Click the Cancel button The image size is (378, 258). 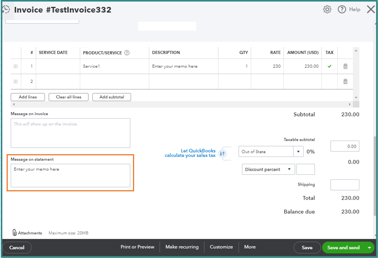[17, 248]
